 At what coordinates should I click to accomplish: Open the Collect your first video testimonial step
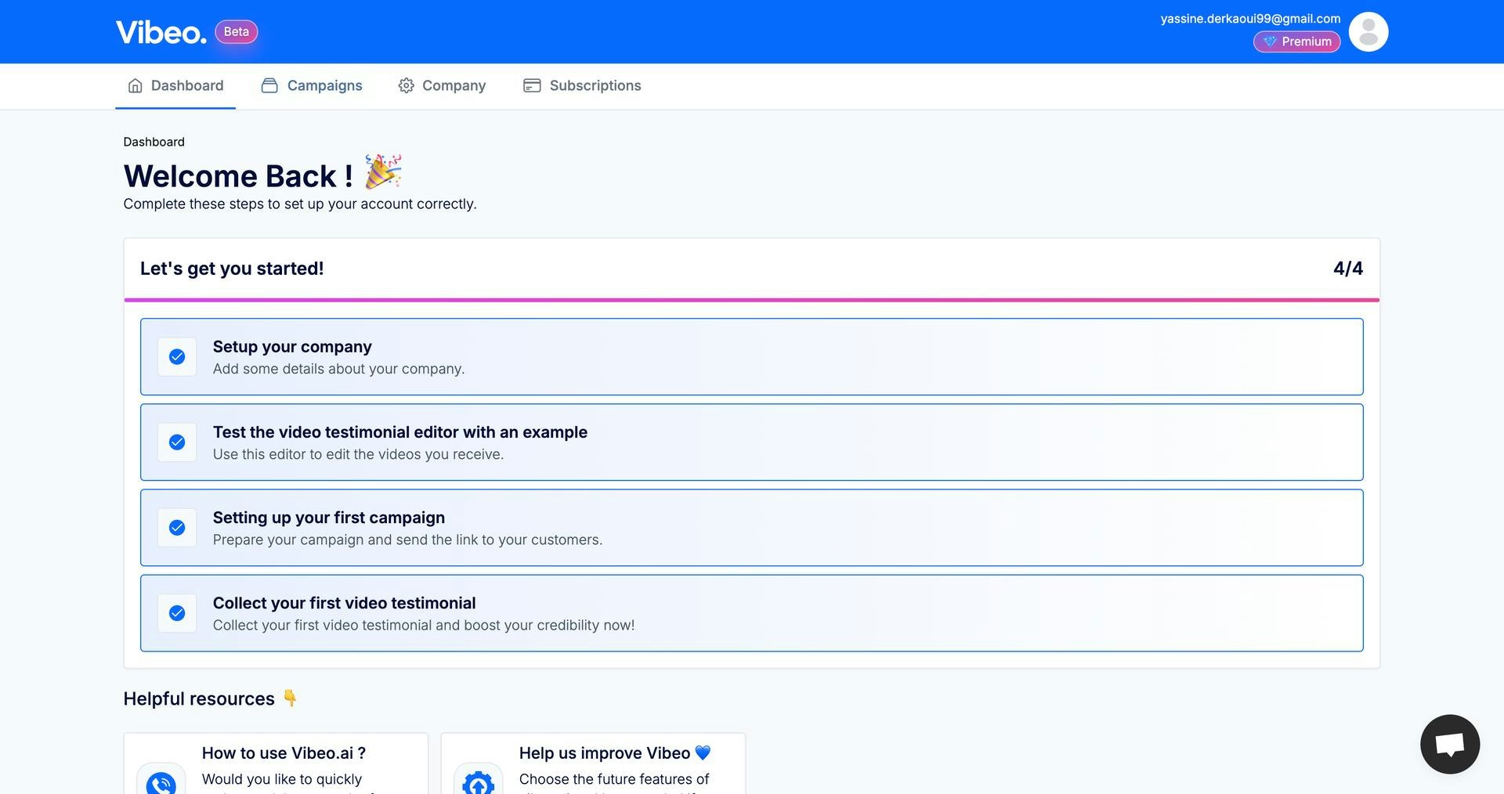click(x=752, y=613)
